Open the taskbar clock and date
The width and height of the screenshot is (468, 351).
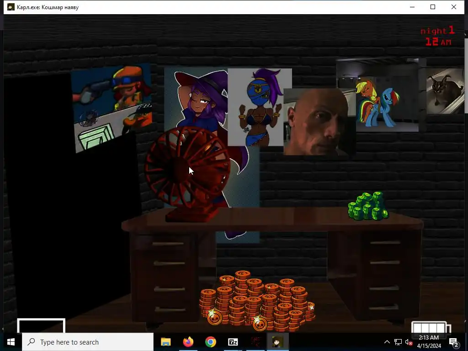pos(429,342)
